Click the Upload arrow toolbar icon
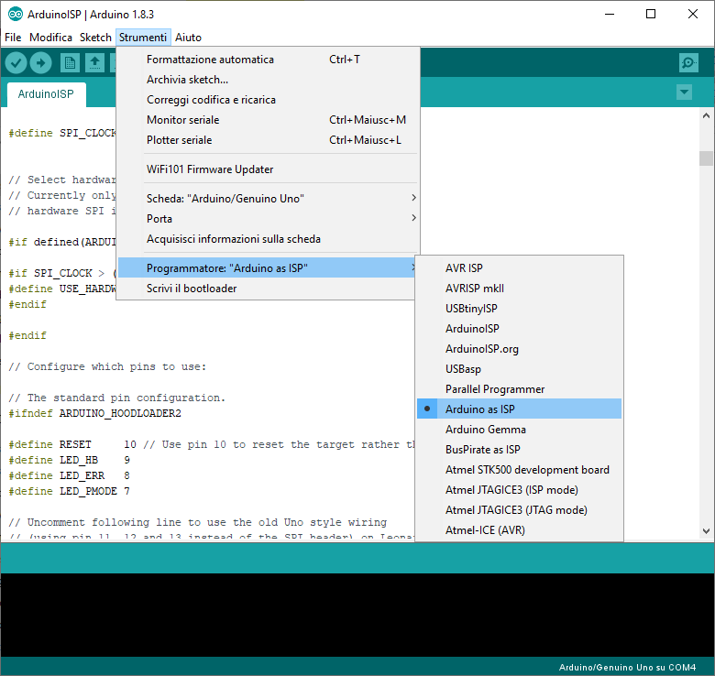Viewport: 715px width, 676px height. point(40,63)
